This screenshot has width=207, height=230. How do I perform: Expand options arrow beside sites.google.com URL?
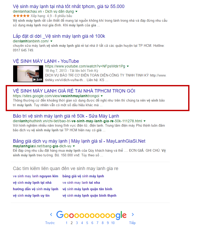(x=102, y=96)
